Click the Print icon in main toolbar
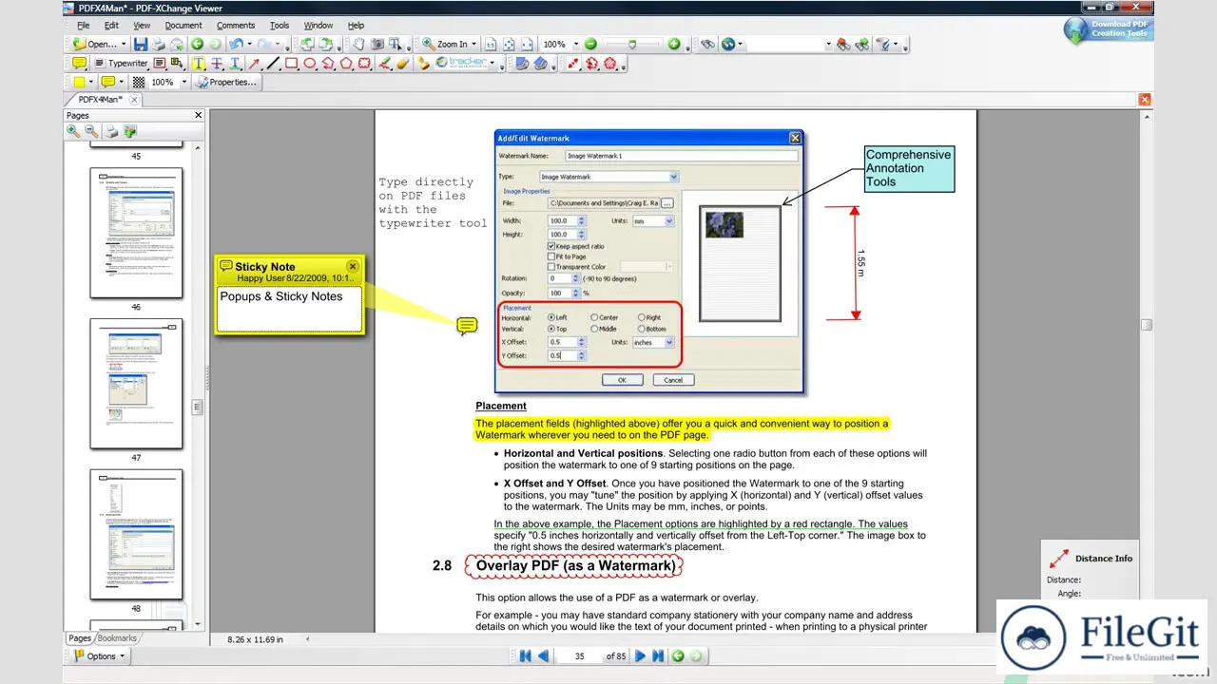 [159, 44]
